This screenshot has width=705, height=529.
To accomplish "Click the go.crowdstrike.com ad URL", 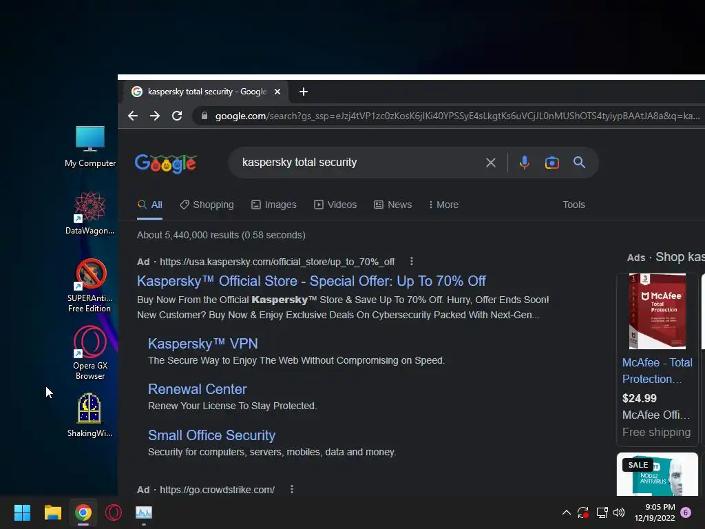I will pos(217,490).
